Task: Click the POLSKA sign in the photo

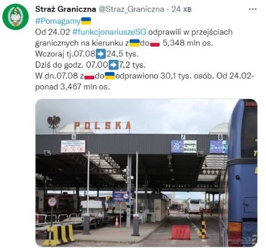Action: pos(103,126)
